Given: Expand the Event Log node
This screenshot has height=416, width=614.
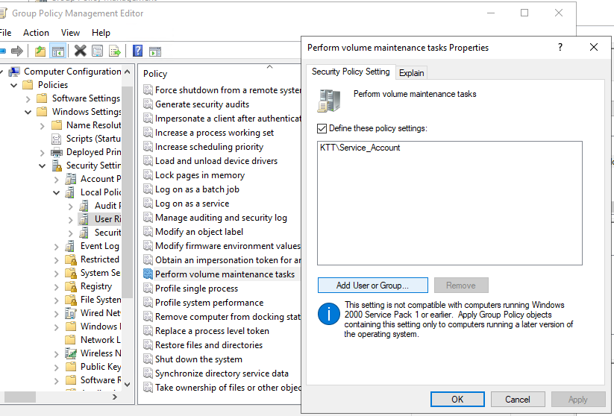Looking at the screenshot, I should pos(57,247).
